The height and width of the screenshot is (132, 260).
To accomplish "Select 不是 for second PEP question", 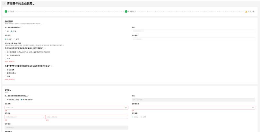I will point(6,76).
